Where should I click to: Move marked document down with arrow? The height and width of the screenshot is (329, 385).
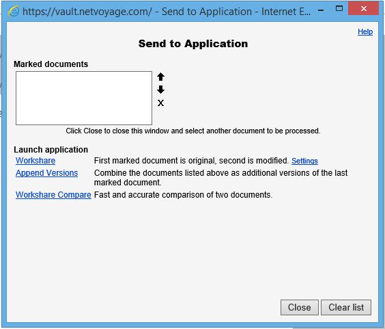point(160,90)
